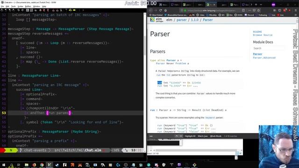Open a new browser tab with plus button

(256, 4)
